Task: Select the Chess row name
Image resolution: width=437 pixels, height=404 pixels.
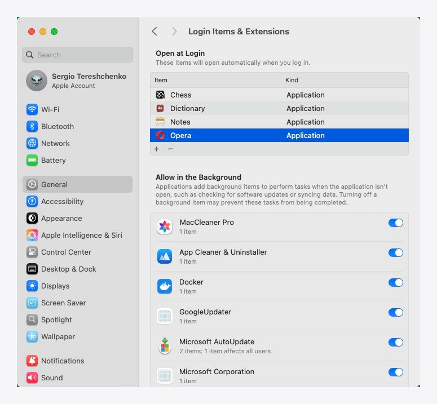Action: [180, 95]
